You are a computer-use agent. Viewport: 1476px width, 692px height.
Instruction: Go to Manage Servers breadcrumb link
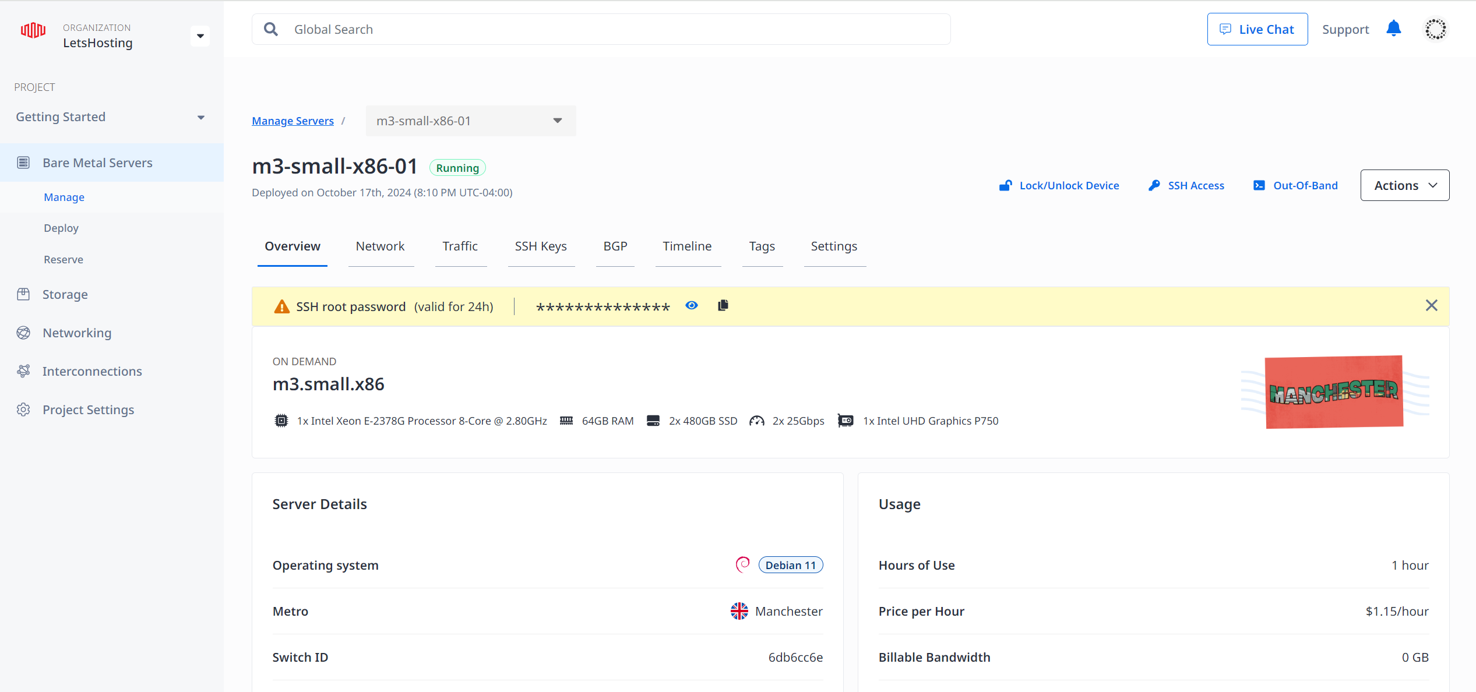click(x=293, y=121)
